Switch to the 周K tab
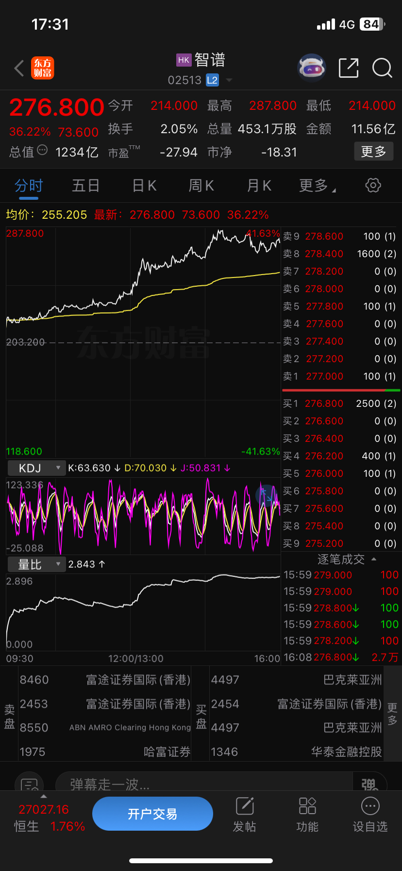Screen dimensions: 402x871 [201, 186]
